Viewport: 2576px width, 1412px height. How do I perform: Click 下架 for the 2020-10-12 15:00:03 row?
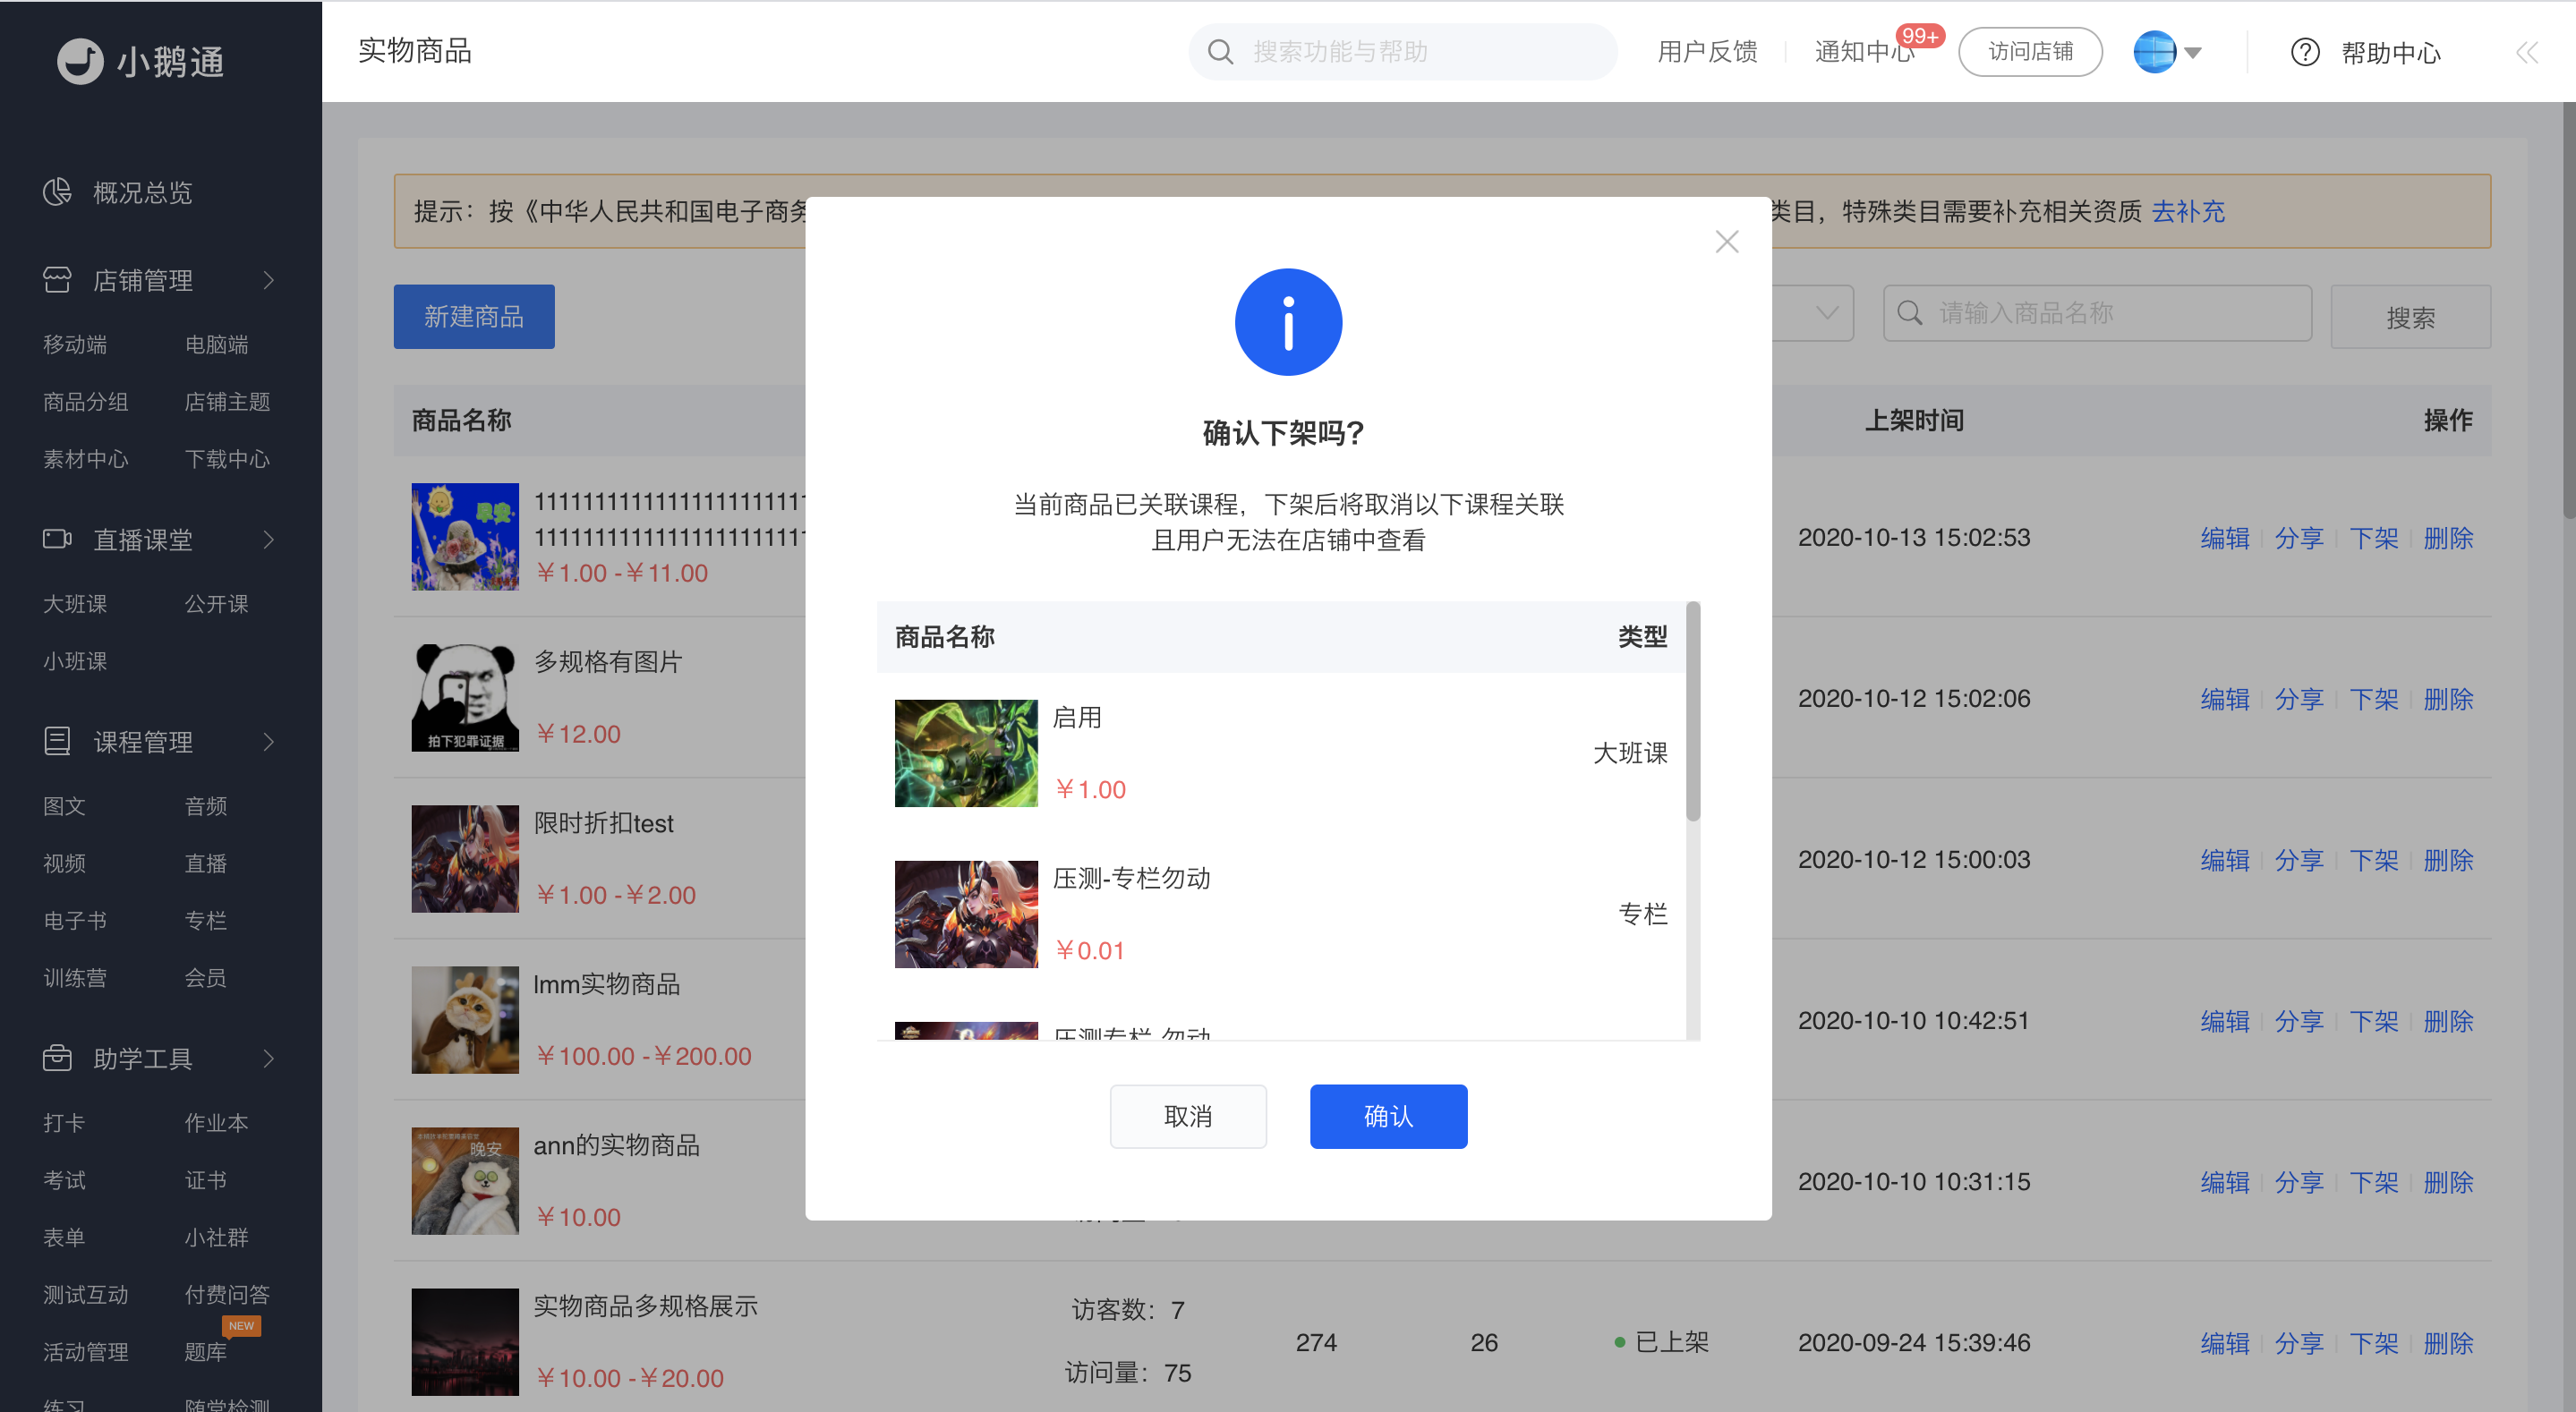[2374, 860]
